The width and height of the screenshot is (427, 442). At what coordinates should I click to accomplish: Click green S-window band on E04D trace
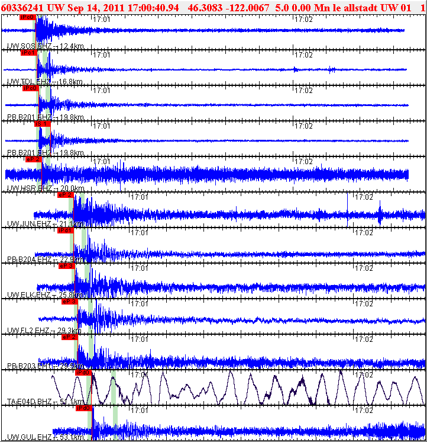pos(114,387)
